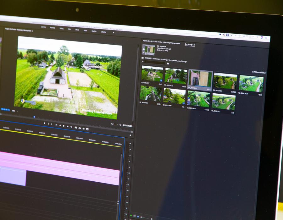This screenshot has width=283, height=220.
Task: Select the DJI_0004.MOV clip thumbnail
Action: point(200,79)
